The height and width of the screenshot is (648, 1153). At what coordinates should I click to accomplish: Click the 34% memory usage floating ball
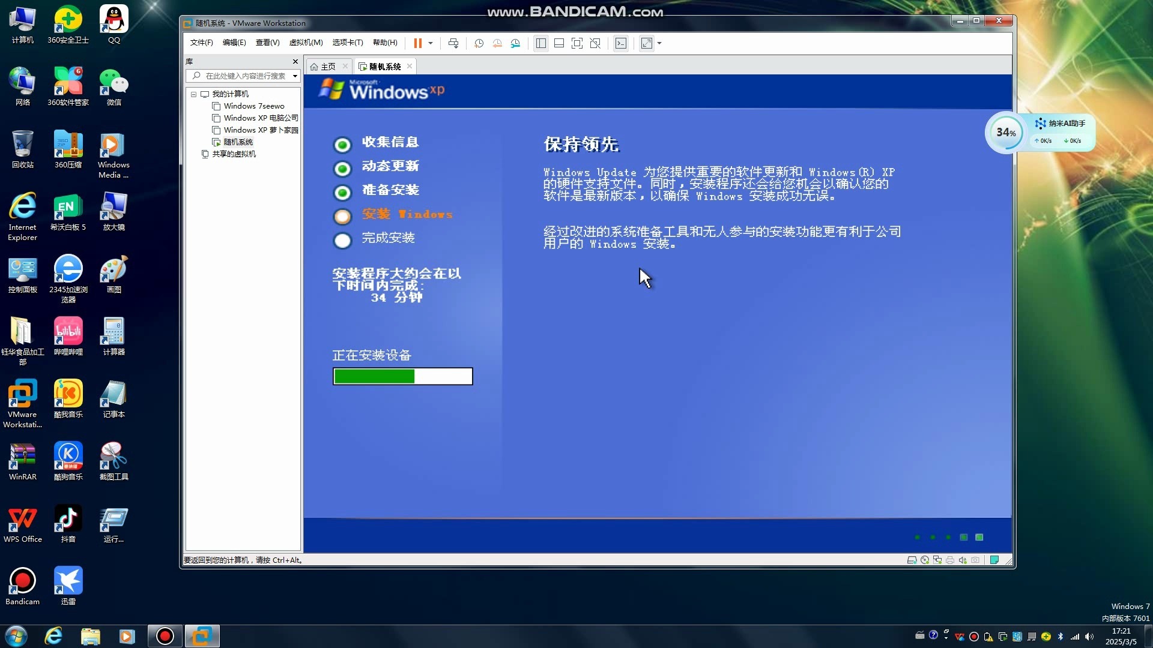tap(1006, 133)
